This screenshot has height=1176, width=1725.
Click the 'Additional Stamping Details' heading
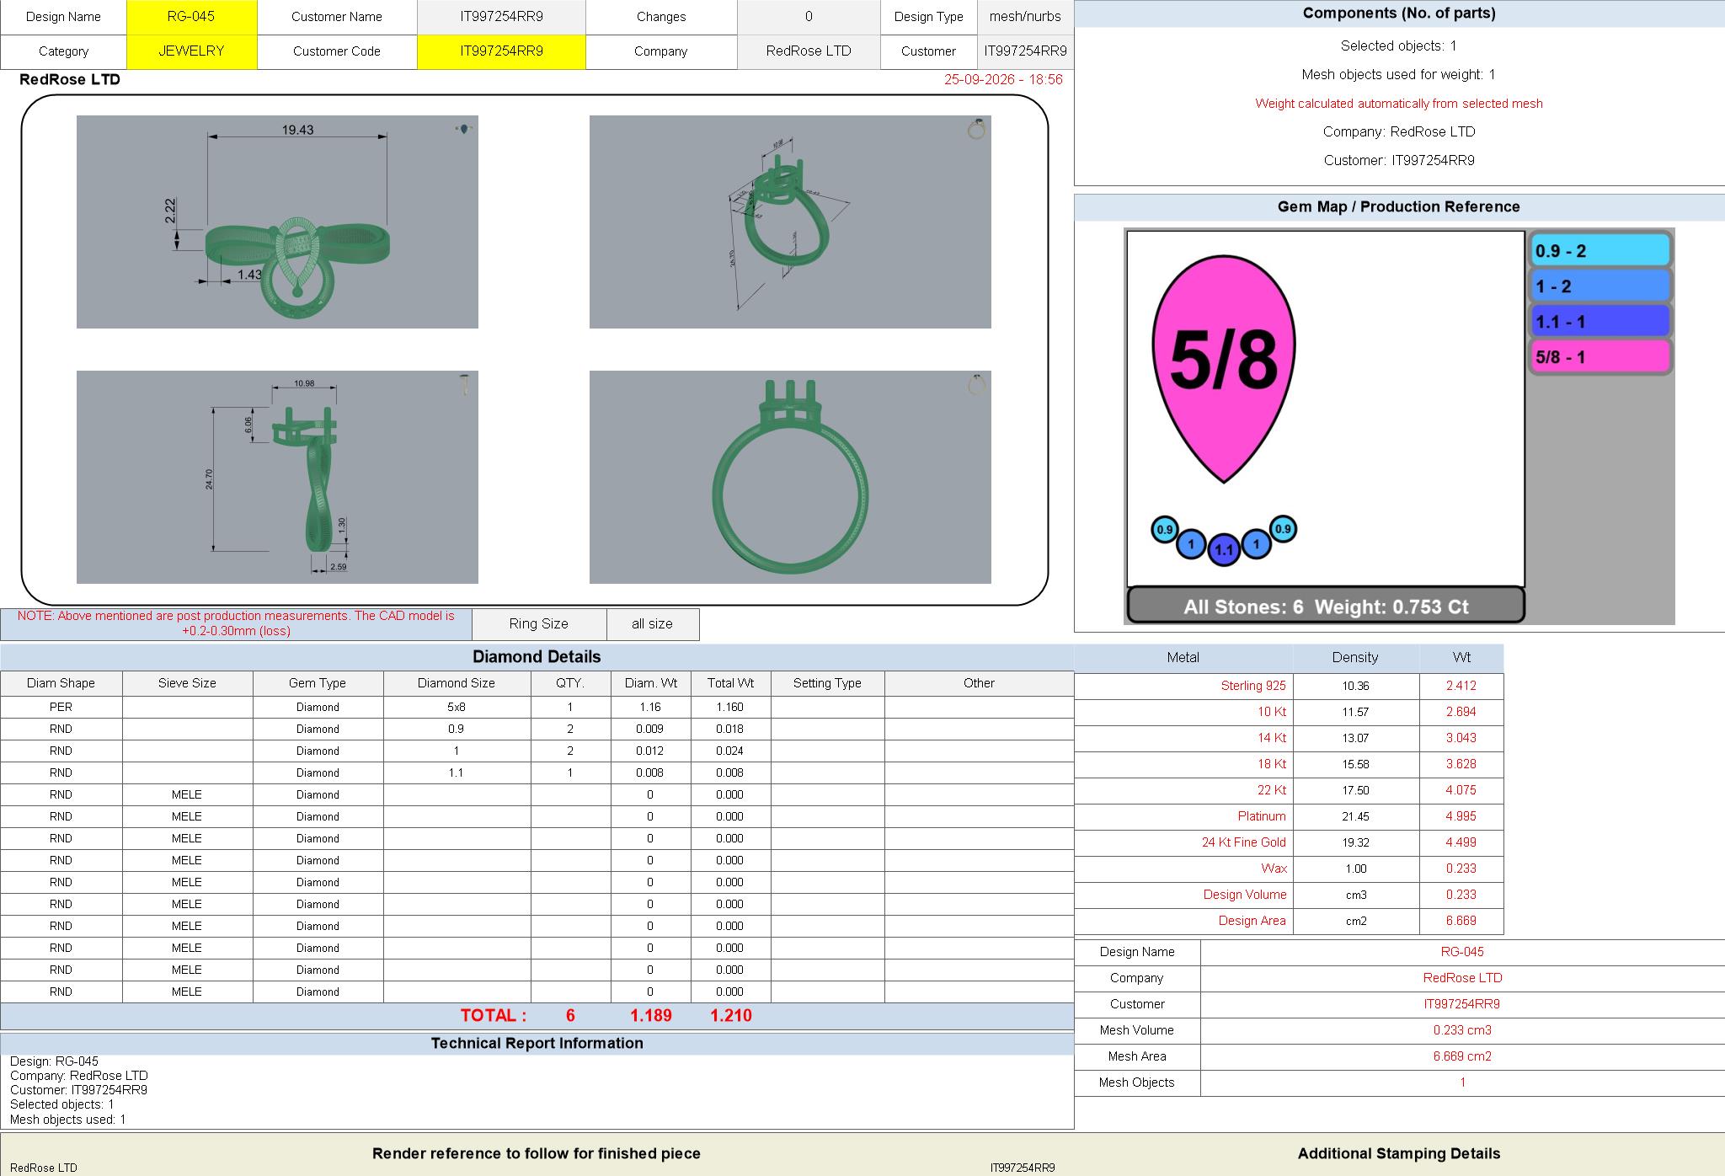[x=1398, y=1154]
